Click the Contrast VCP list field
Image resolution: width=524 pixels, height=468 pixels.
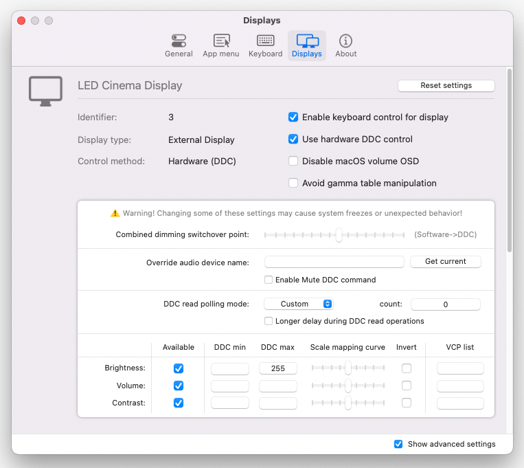point(460,403)
